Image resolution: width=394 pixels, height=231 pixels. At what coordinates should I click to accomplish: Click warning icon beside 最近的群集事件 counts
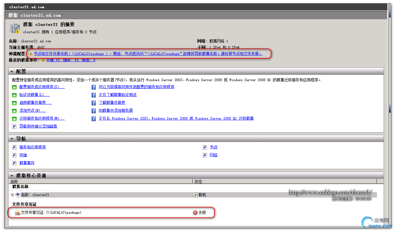[43, 60]
